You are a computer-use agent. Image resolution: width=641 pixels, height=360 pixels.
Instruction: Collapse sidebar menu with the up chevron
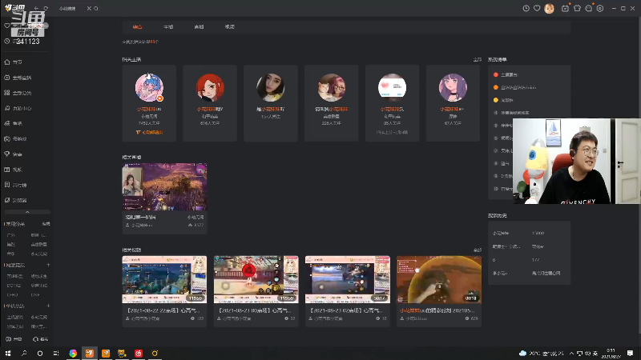pos(27,212)
